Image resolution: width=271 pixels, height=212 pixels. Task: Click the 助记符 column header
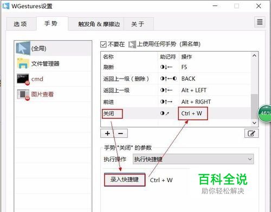(168, 57)
